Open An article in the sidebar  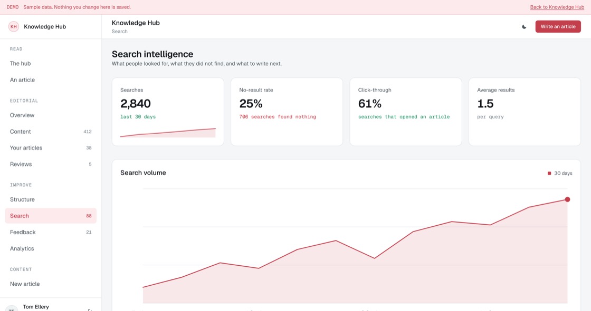click(51, 80)
